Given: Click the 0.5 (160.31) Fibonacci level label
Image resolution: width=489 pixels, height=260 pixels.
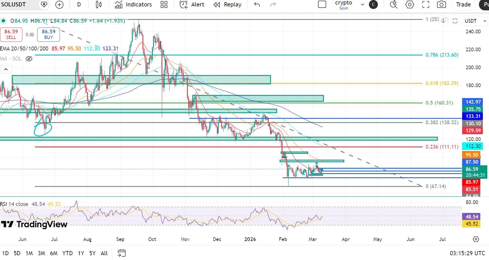Looking at the screenshot, I should 439,103.
